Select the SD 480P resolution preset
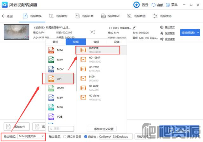This screenshot has width=203, height=142. [102, 88]
